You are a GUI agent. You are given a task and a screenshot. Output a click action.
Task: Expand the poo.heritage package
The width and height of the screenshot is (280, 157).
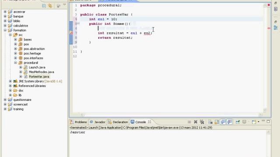15,53
